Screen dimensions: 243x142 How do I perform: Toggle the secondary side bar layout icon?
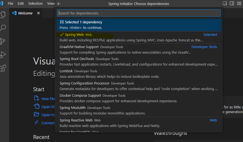click(x=232, y=3)
